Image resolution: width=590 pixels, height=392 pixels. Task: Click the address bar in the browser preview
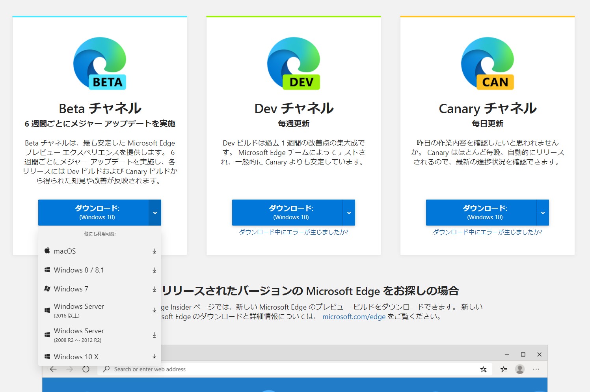pos(276,369)
